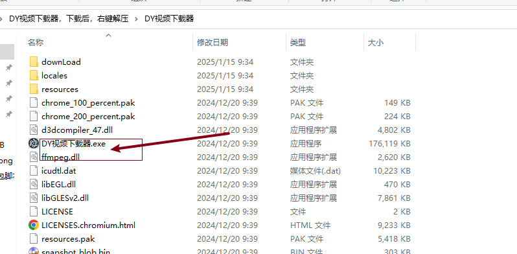This screenshot has width=517, height=254.
Task: Select the file name downLoad
Action: (61, 62)
